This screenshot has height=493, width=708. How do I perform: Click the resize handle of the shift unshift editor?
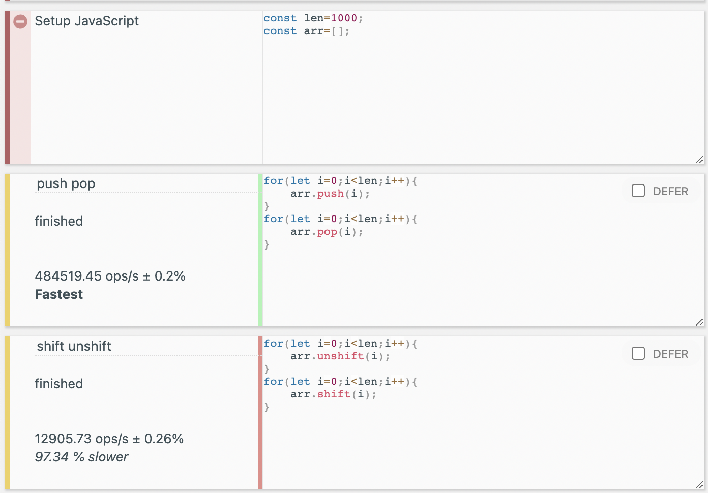point(699,485)
